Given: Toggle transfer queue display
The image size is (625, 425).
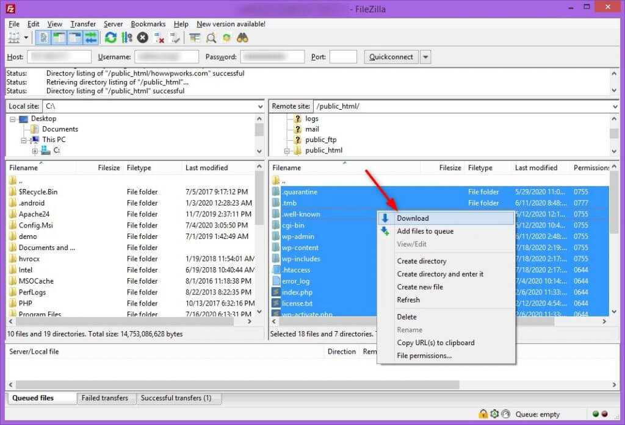Looking at the screenshot, I should (x=90, y=38).
